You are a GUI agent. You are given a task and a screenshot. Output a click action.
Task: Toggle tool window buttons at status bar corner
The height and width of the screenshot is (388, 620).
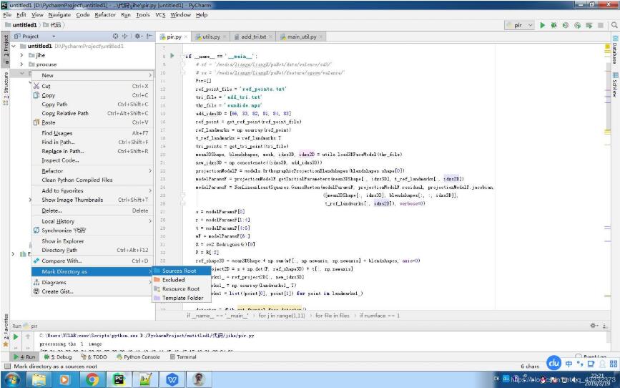point(7,367)
